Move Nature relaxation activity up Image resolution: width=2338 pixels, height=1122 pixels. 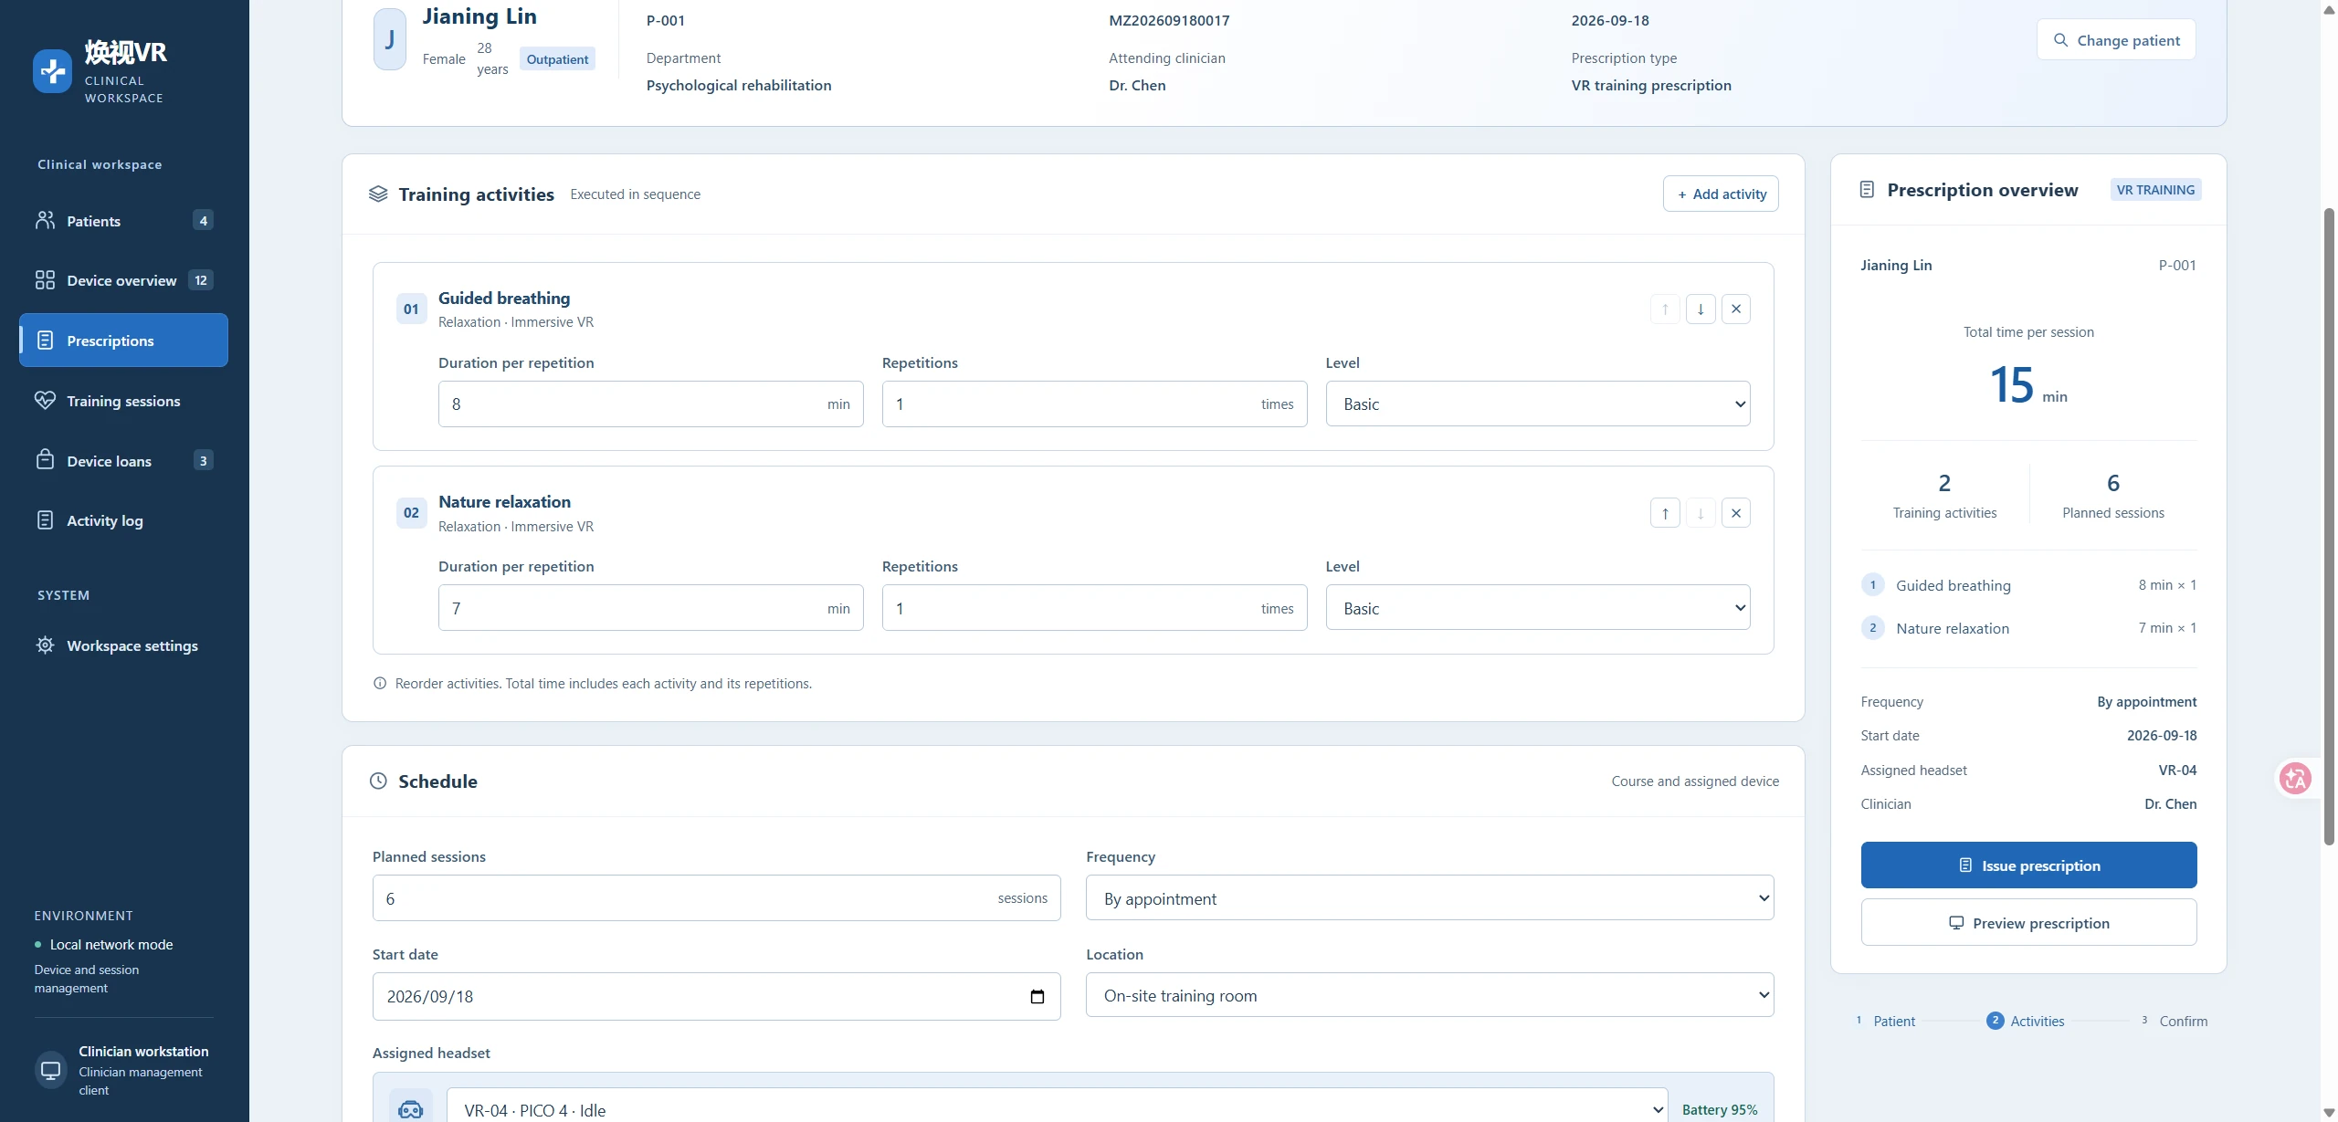1665,513
